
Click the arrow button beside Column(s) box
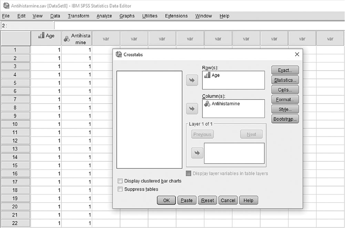(192, 109)
